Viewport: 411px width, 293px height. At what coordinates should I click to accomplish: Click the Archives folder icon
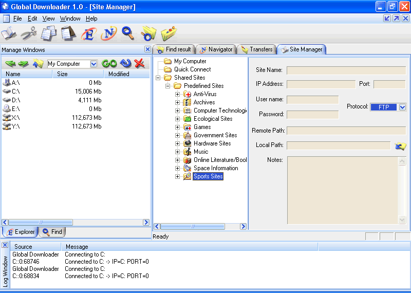[187, 102]
